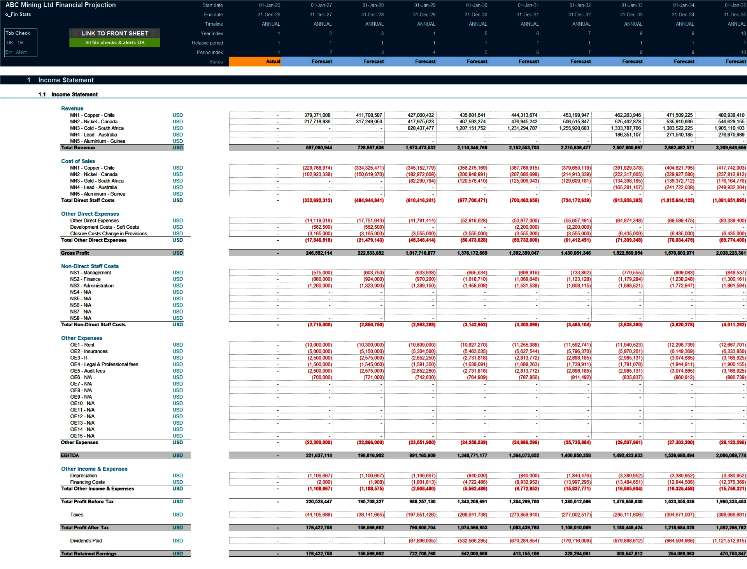Click the All file checks & alerts OK banner

(x=114, y=42)
